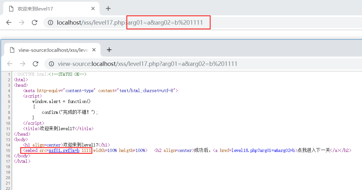Select the view-source:localhost tab

coord(52,50)
